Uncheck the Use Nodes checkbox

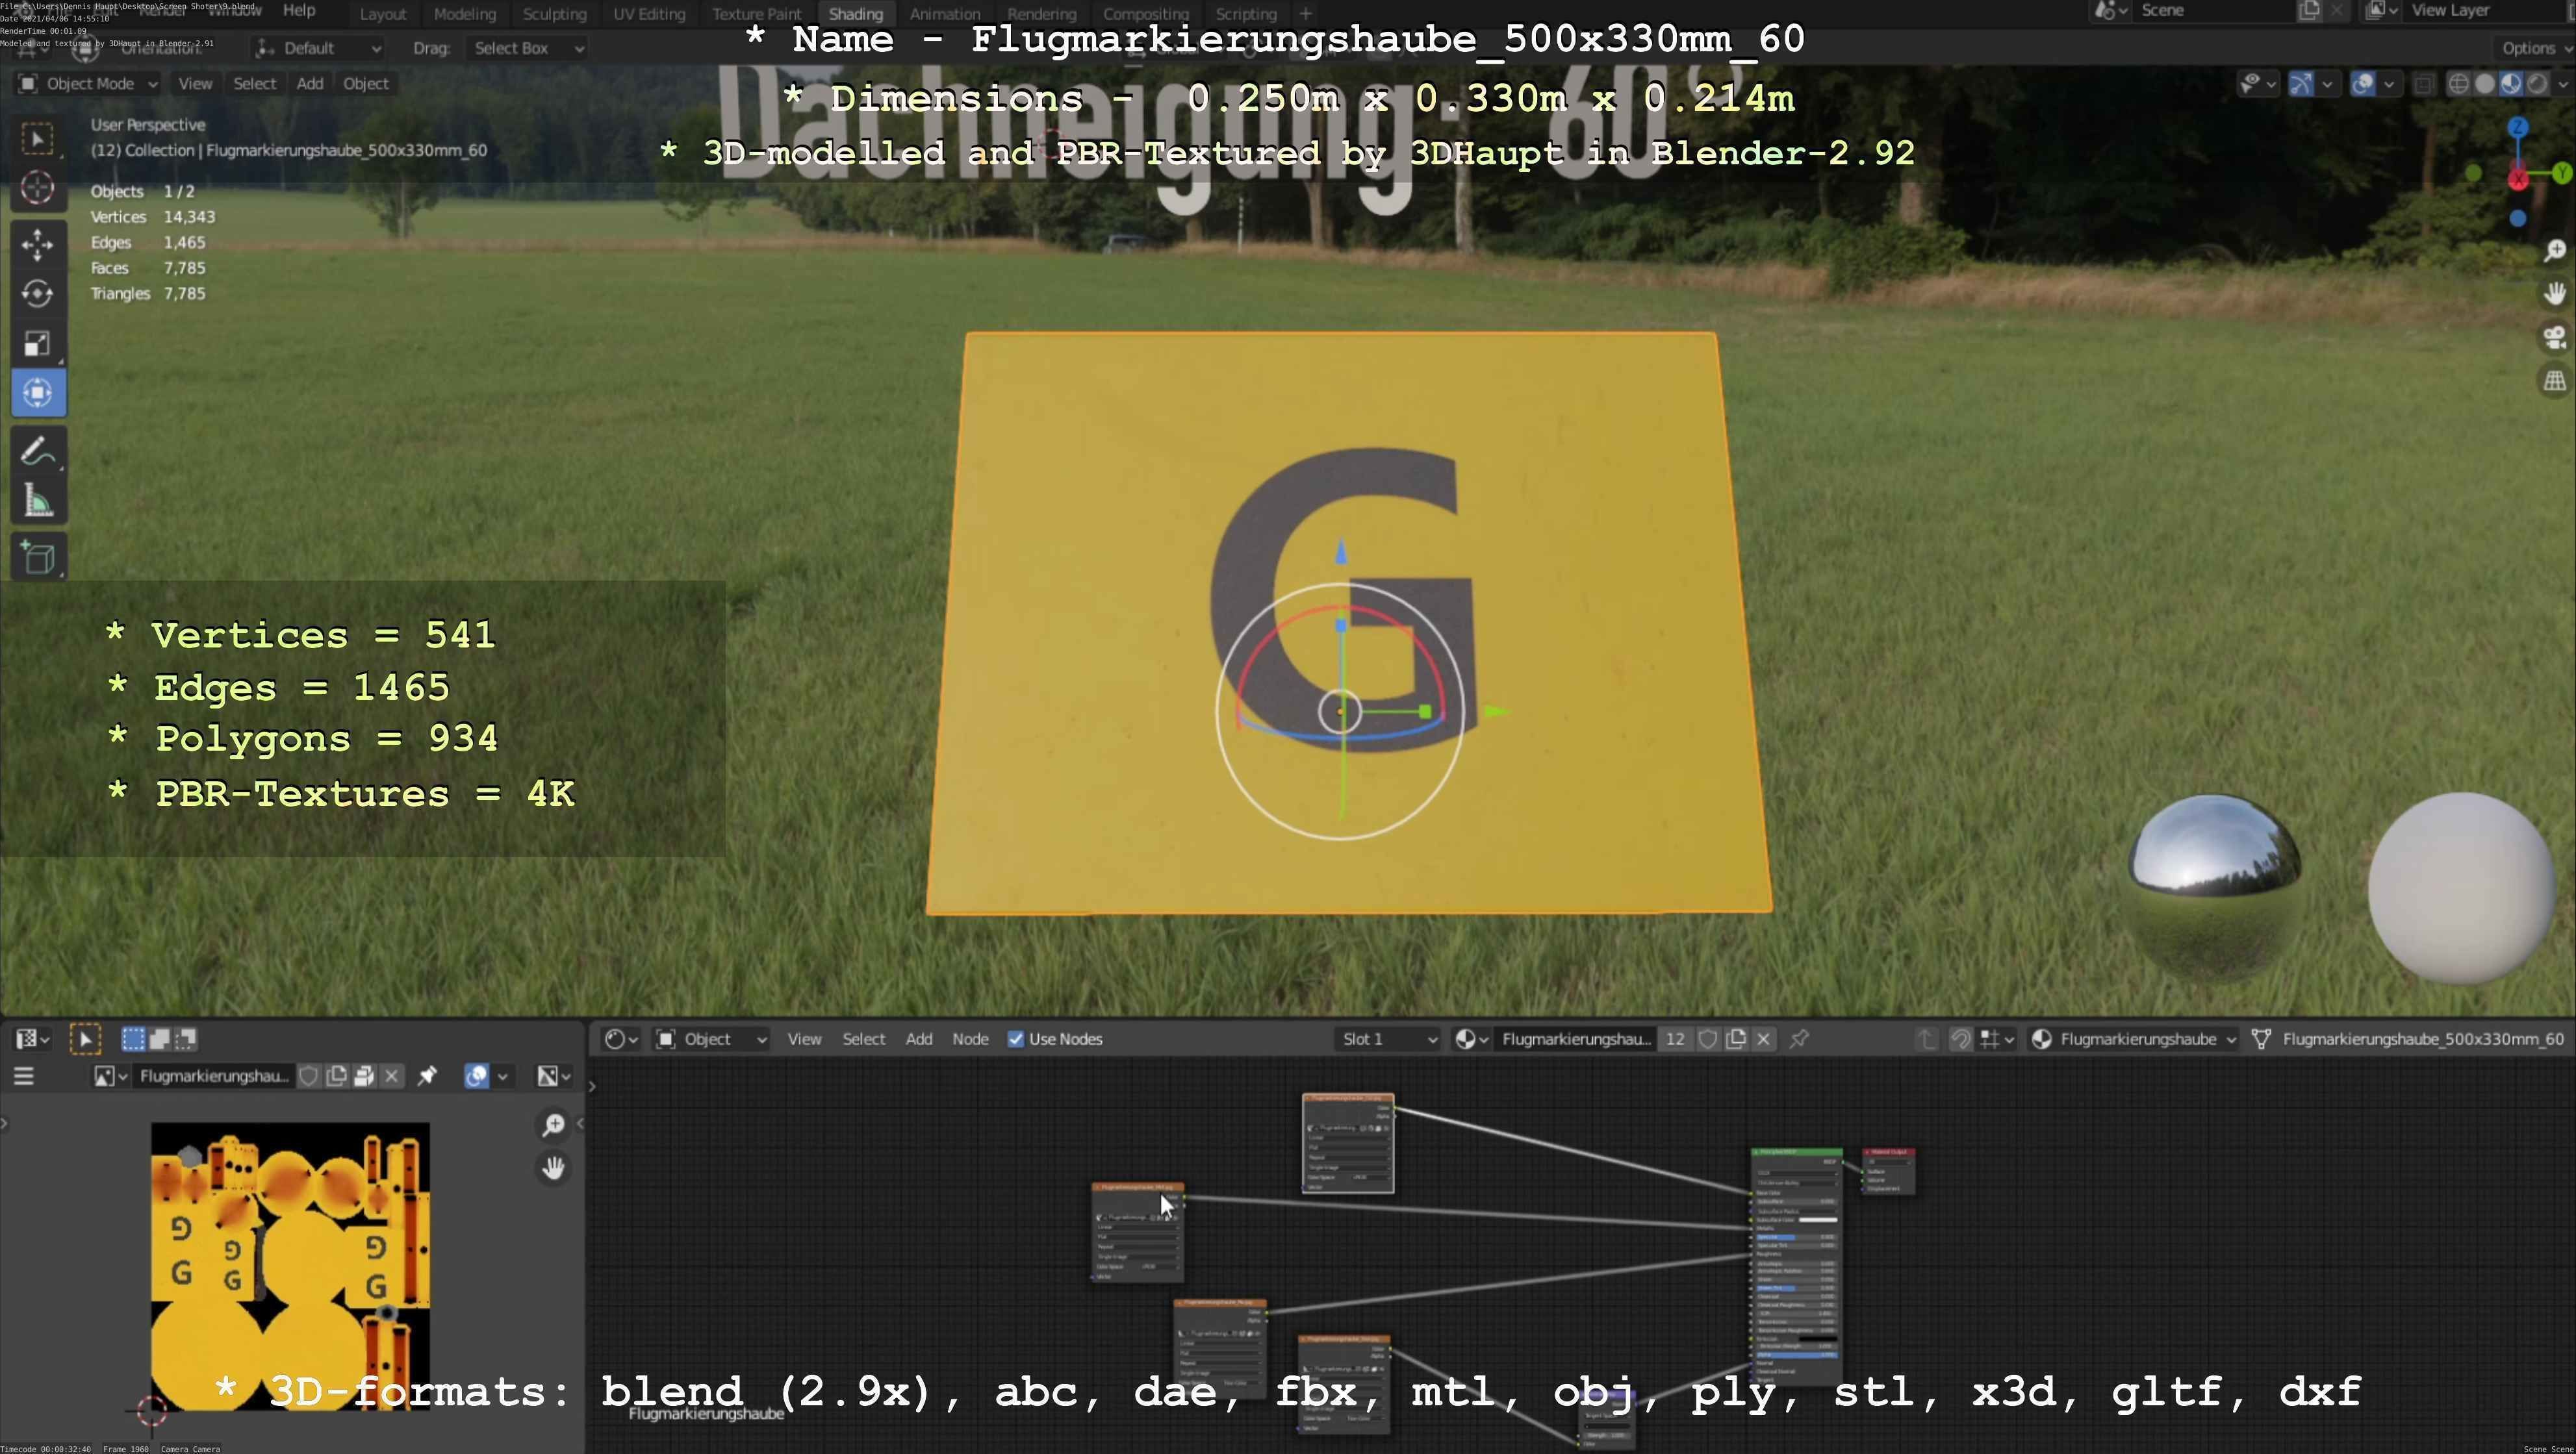[x=1016, y=1039]
